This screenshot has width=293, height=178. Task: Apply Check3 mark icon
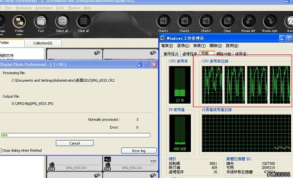[206, 21]
